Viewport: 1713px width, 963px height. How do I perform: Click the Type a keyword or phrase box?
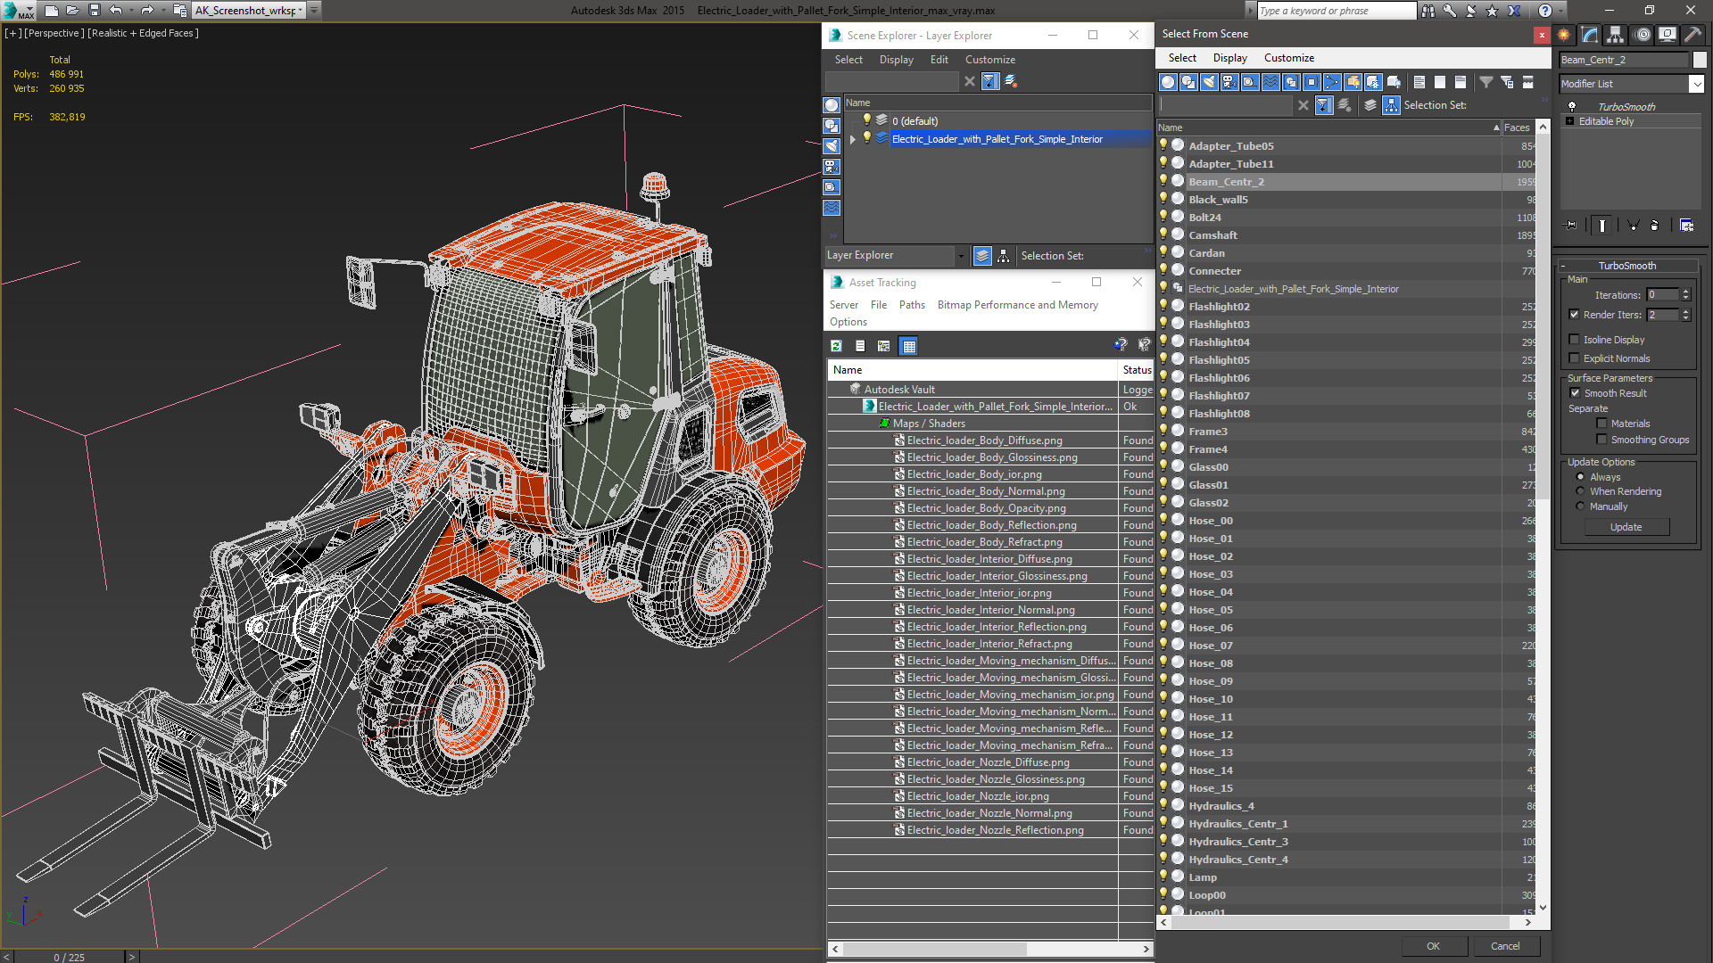pos(1336,11)
